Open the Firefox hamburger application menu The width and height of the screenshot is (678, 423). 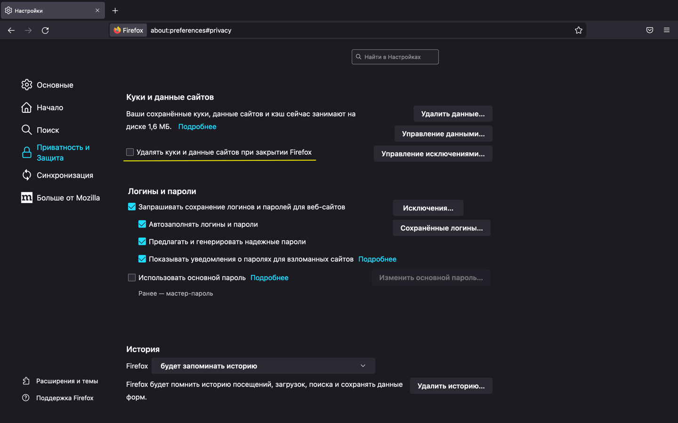point(667,30)
